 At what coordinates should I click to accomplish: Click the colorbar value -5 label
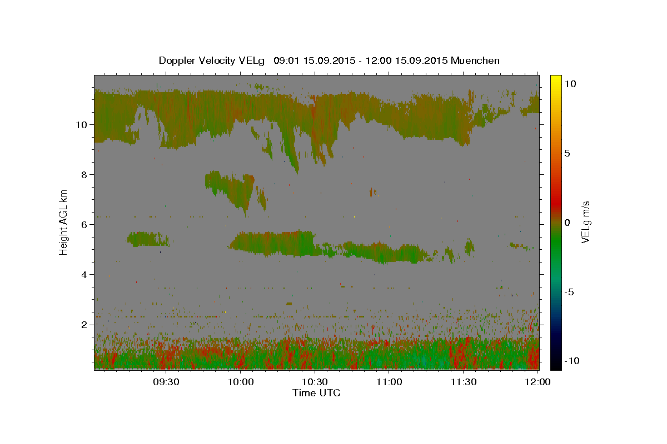coord(569,292)
